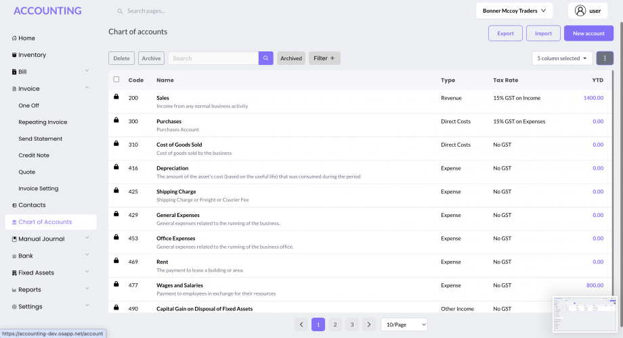The width and height of the screenshot is (623, 338).
Task: Click the Contacts icon in sidebar
Action: click(14, 205)
